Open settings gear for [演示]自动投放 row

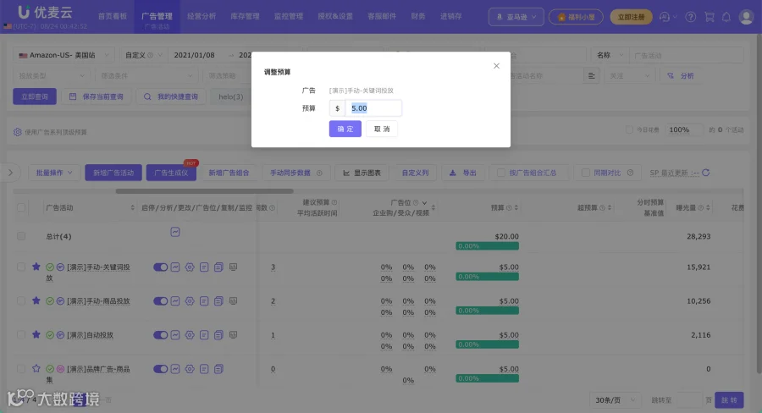coord(190,335)
